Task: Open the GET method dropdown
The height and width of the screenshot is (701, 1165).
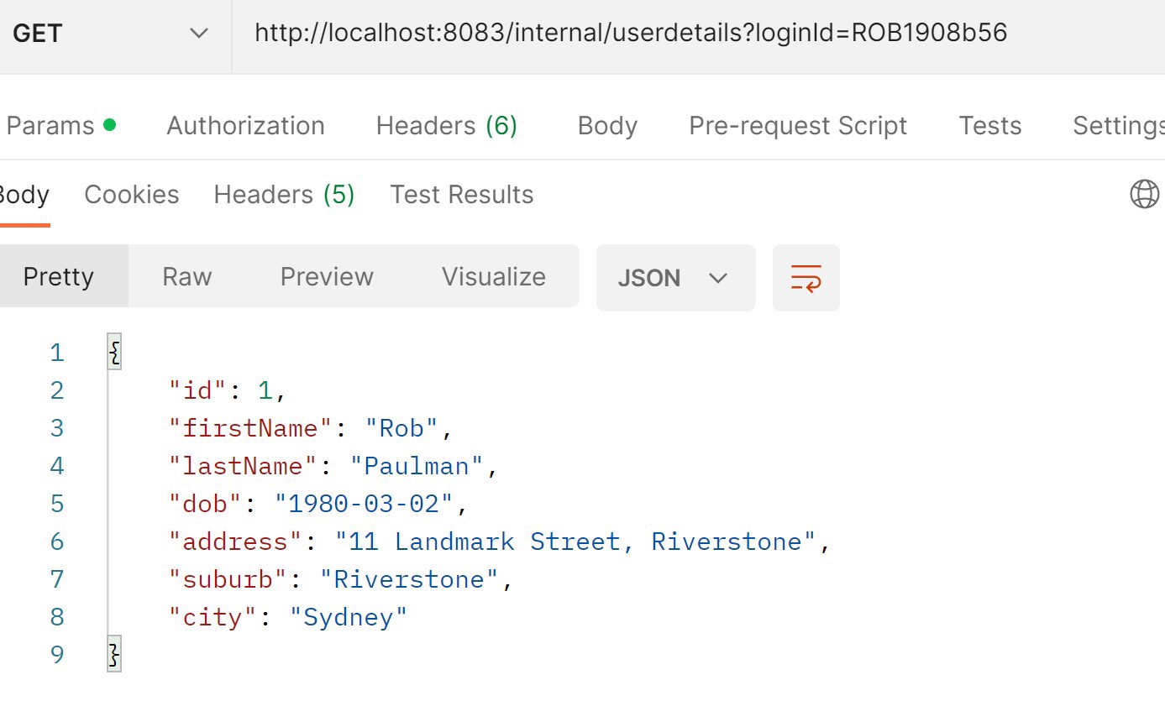Action: click(x=111, y=34)
